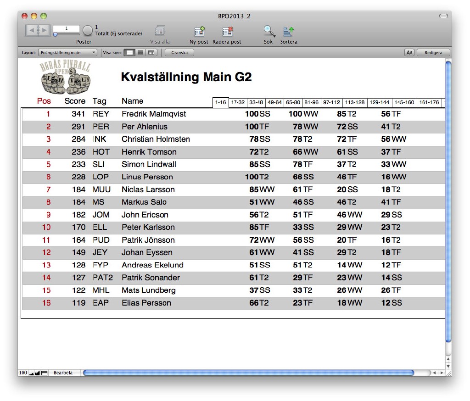Click the Aa formatting bar button

(409, 52)
